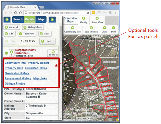Click the browser address bar URL
This screenshot has height=124, width=161.
[61, 13]
